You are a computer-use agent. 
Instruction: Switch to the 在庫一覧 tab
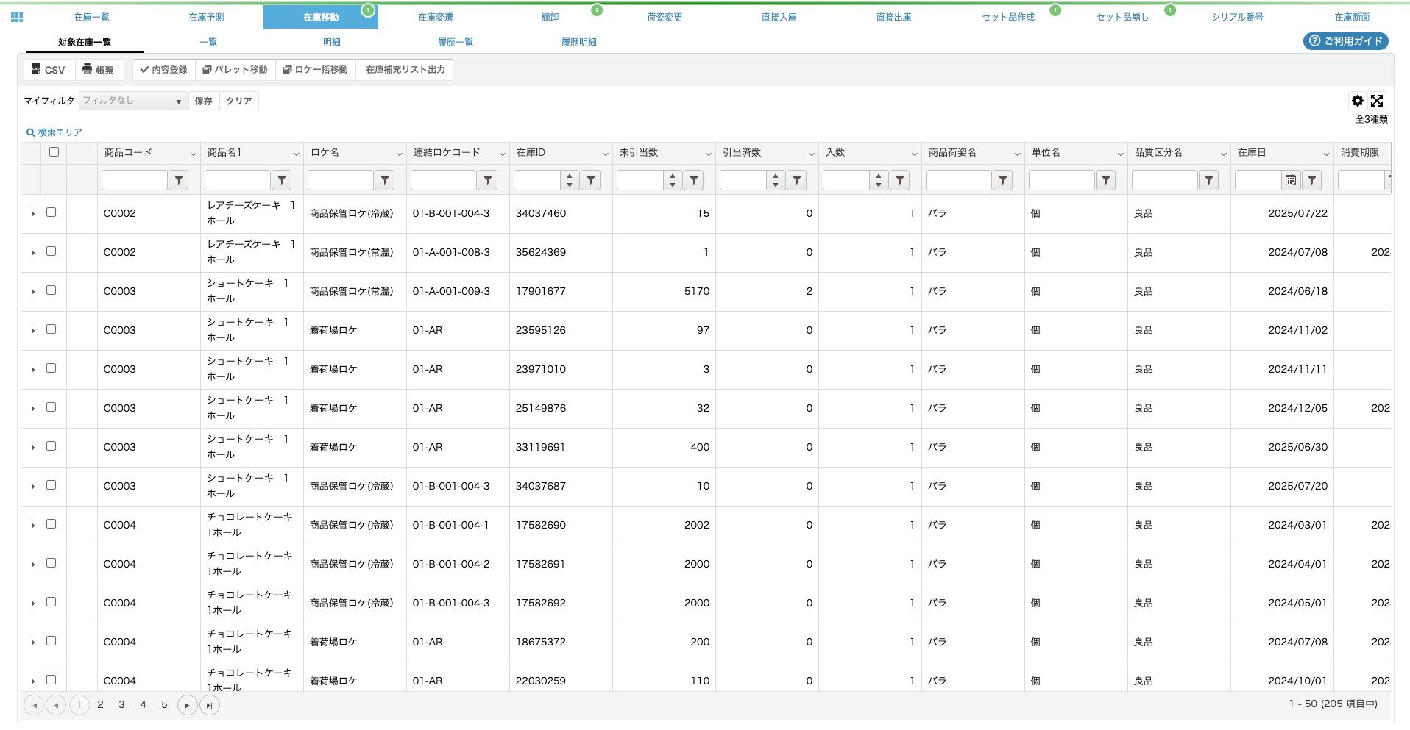(x=91, y=17)
